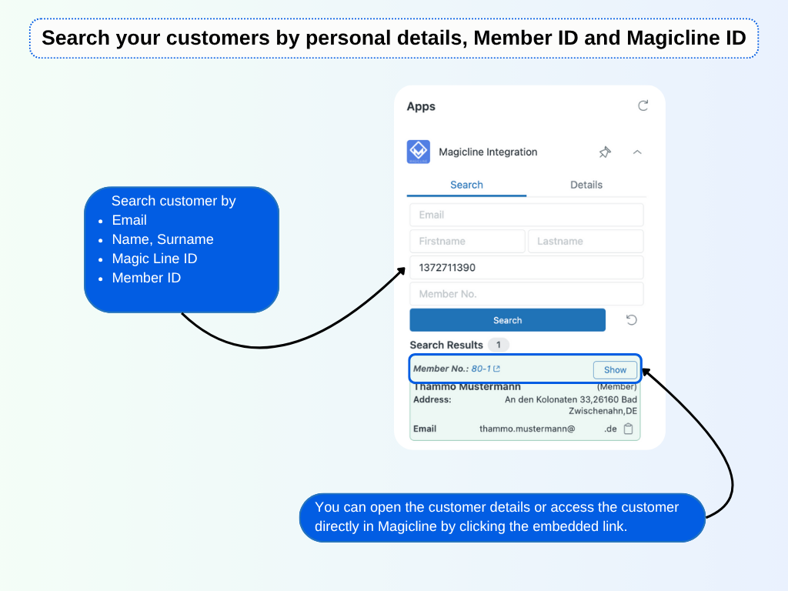Switch to the Search tab
788x591 pixels.
466,185
